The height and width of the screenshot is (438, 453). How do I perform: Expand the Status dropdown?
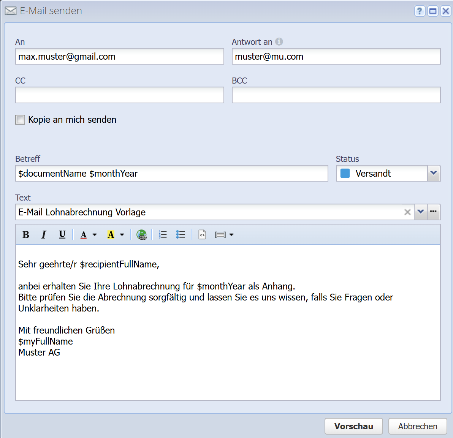pyautogui.click(x=434, y=173)
